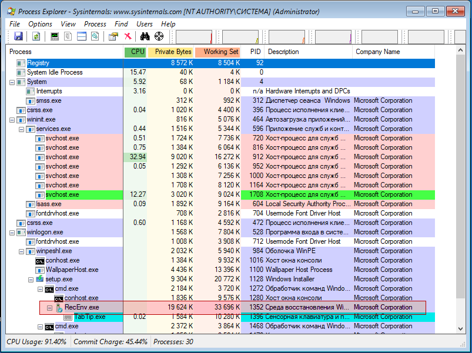472x353 pixels.
Task: Click the icon of svchost.exe PID 1708
Action: point(40,194)
